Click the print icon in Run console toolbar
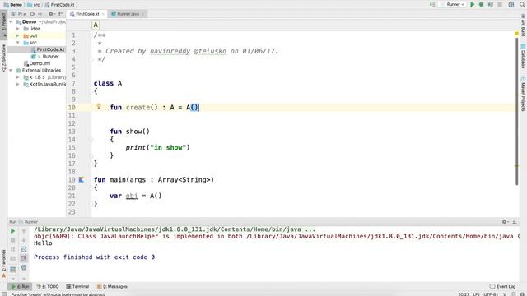Viewport: 527px width, 296px height. (x=24, y=268)
